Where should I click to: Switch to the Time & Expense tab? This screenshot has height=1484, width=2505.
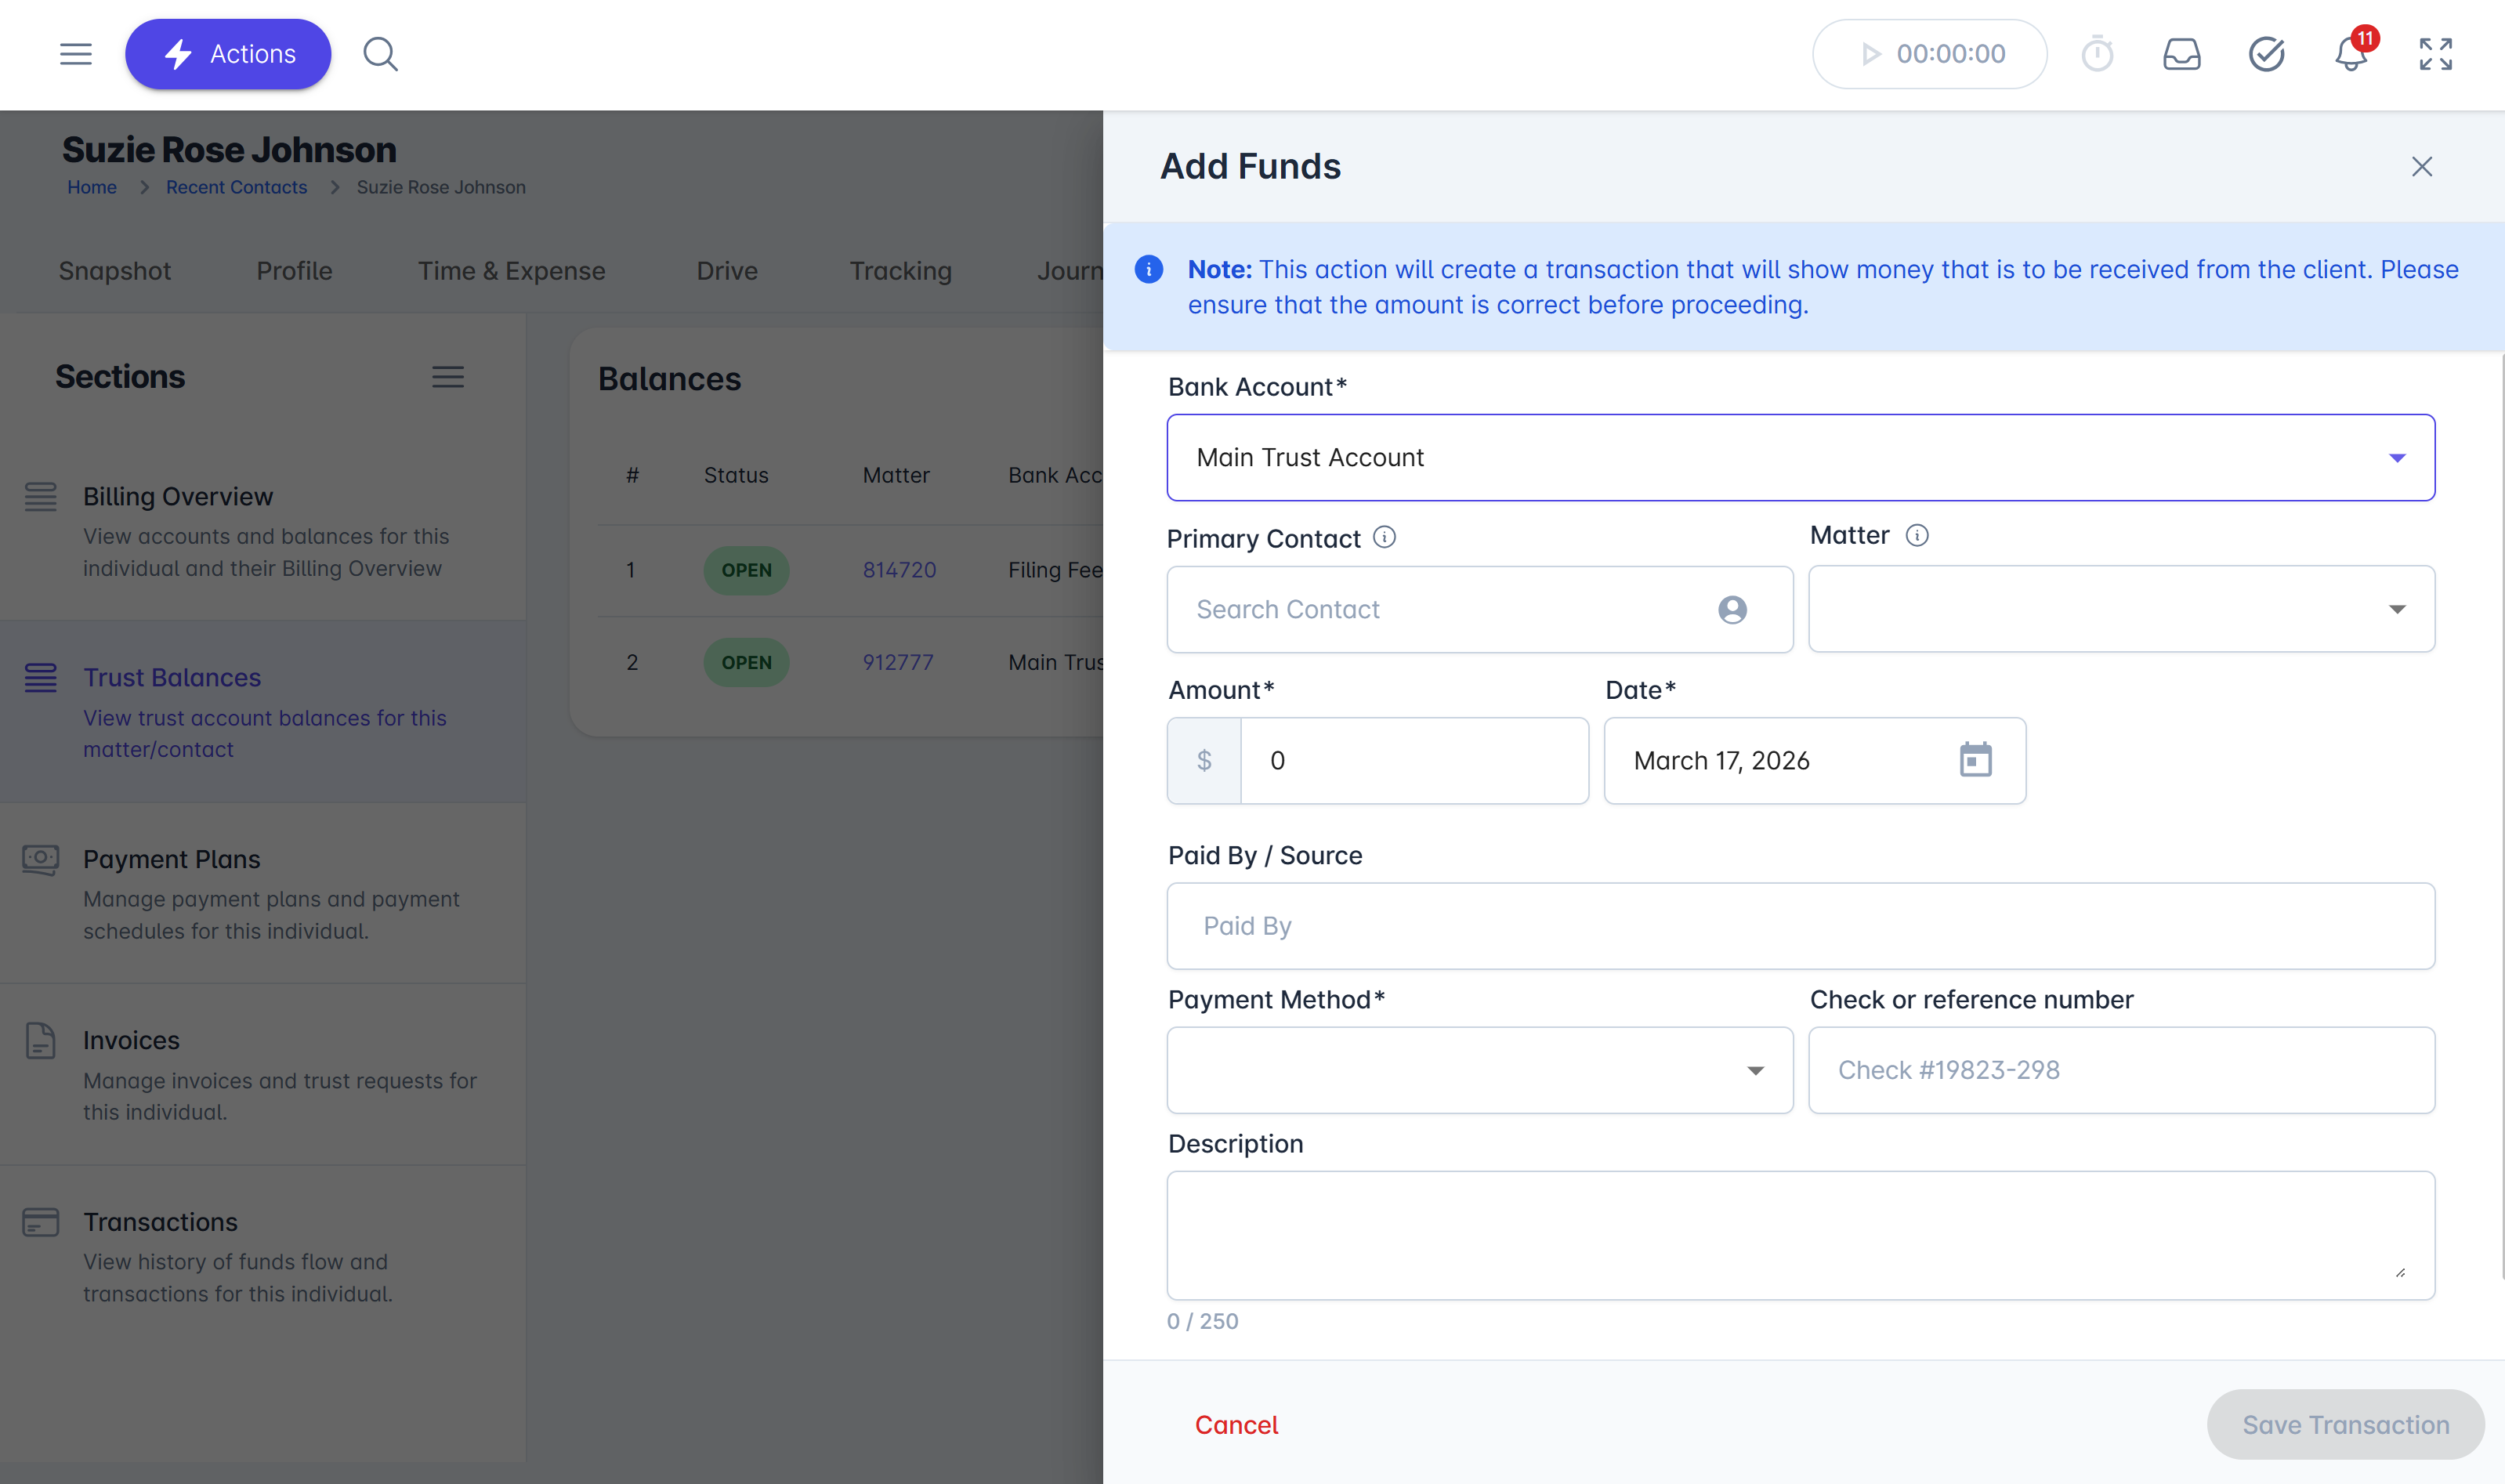(511, 271)
